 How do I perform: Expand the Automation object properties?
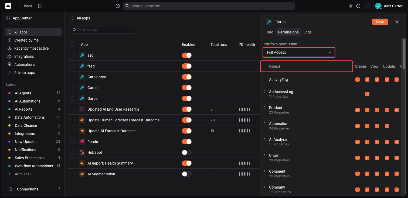[265, 124]
